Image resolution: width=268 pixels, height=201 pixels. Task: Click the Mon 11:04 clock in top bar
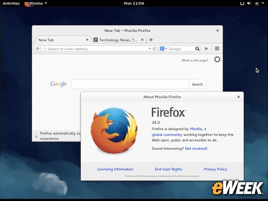134,3
